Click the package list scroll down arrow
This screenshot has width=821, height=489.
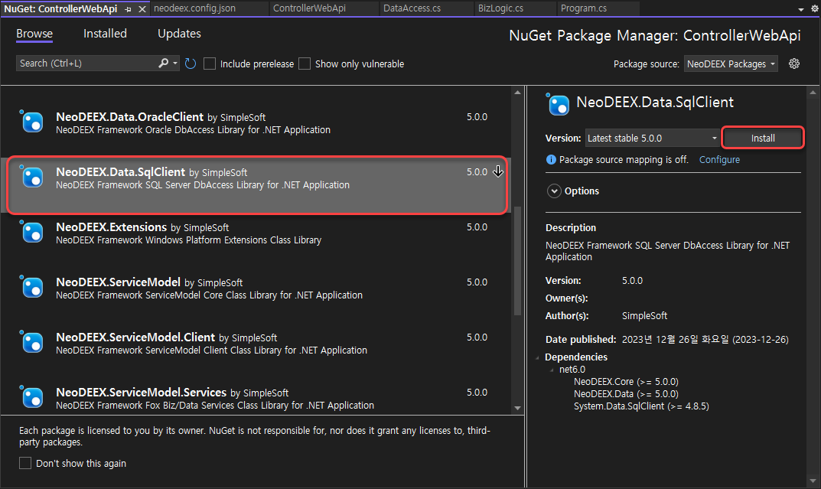click(517, 408)
